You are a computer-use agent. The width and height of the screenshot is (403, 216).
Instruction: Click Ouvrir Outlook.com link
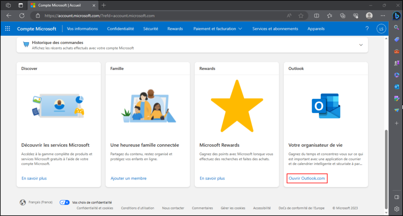point(307,178)
